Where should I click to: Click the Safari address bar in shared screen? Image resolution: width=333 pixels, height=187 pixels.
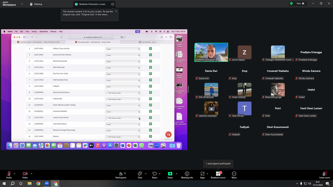(93, 37)
